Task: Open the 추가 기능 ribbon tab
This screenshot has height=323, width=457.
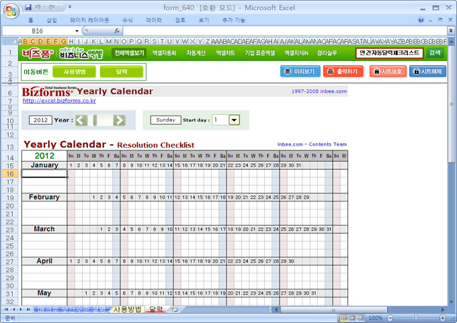Action: [x=233, y=20]
